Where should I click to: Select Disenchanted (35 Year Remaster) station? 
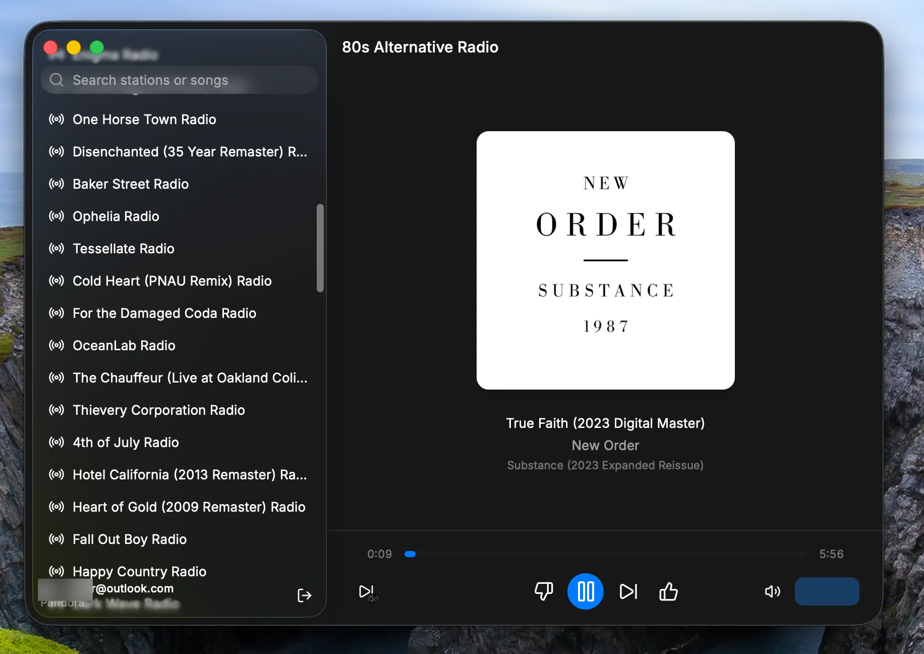179,151
